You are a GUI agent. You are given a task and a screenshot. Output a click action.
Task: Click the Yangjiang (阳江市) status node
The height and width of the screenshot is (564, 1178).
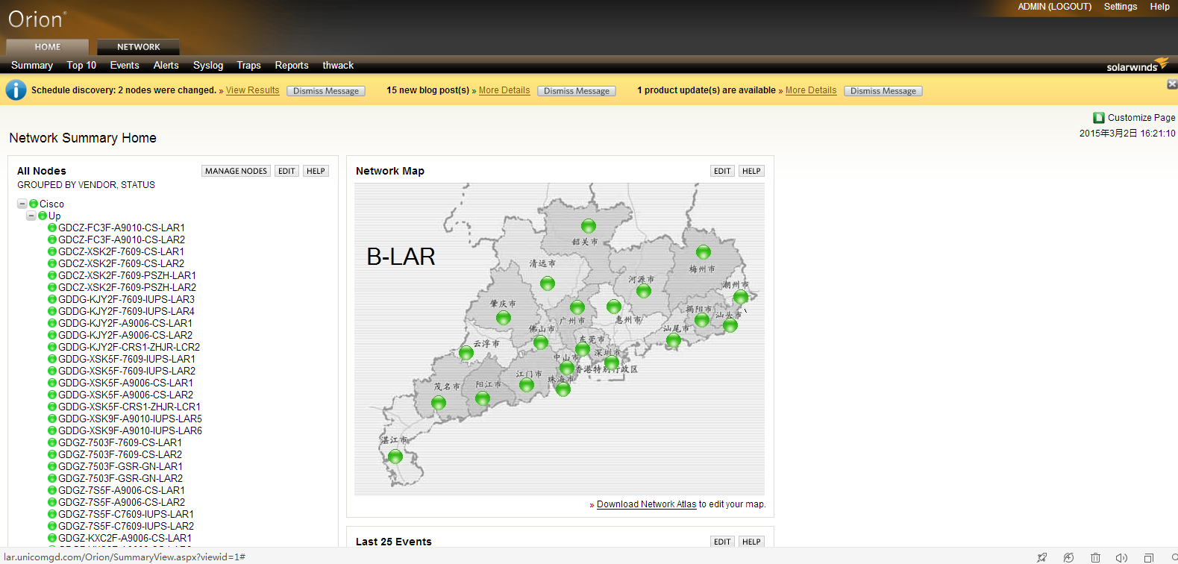tap(483, 398)
